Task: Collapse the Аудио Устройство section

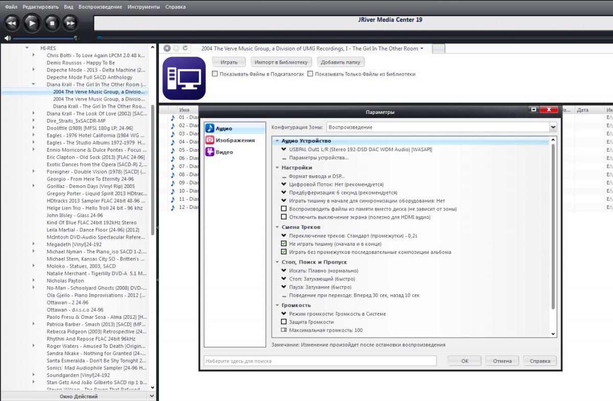Action: pos(277,141)
